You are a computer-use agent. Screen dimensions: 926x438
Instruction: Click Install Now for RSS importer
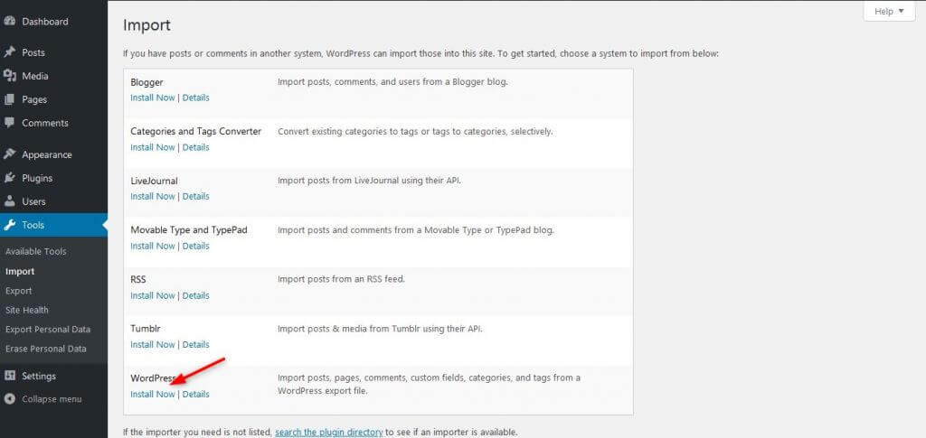click(153, 295)
